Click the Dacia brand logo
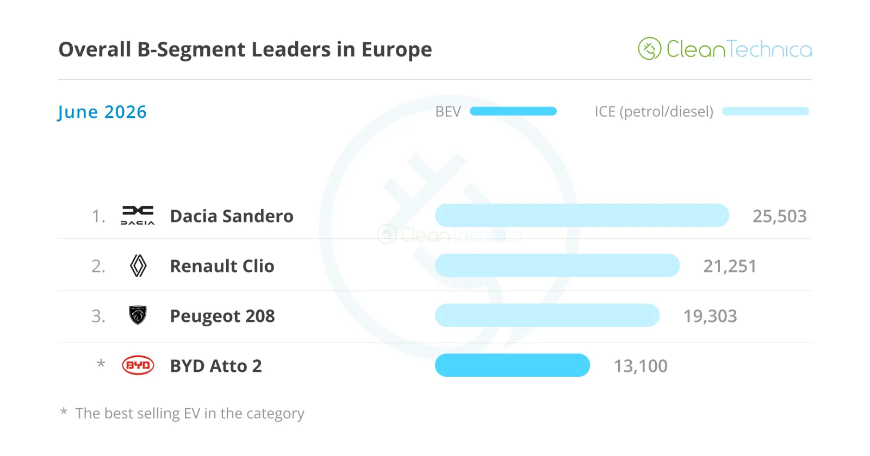 point(138,216)
